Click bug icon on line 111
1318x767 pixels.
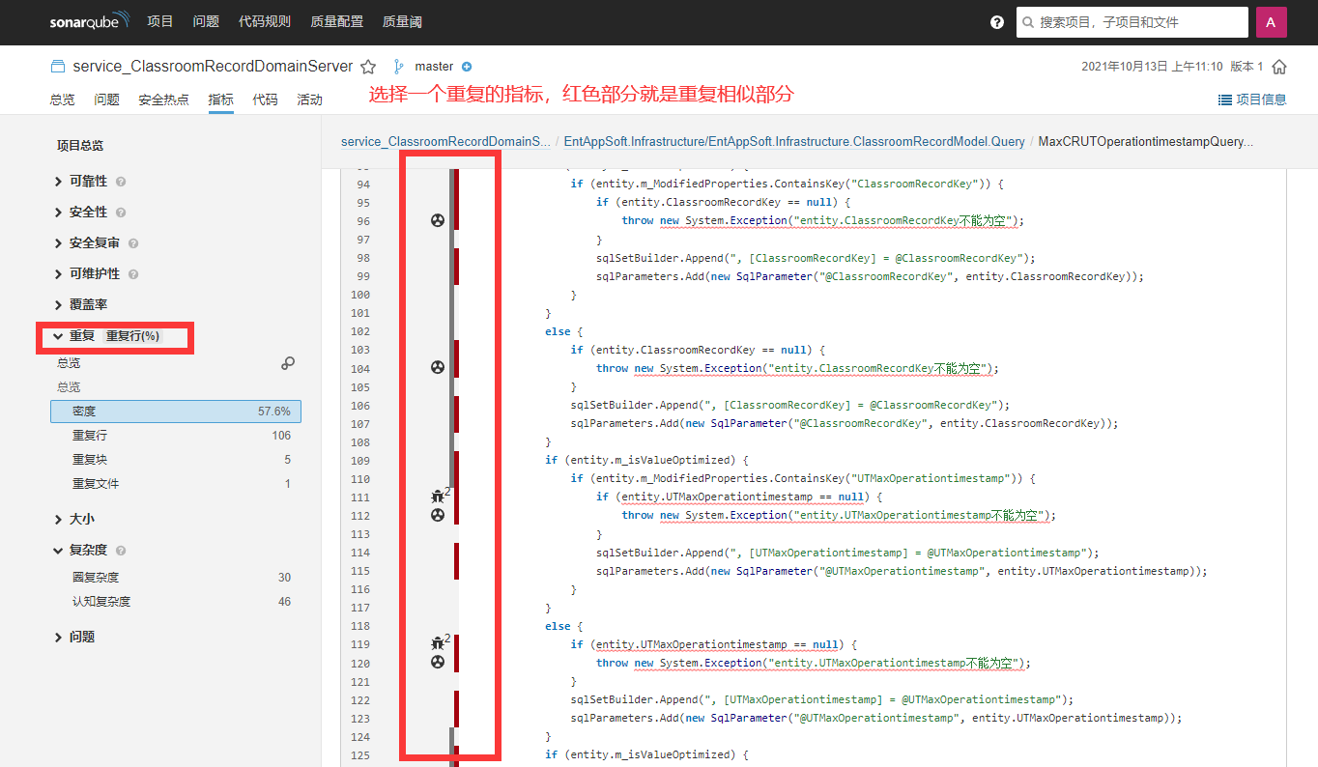point(437,497)
